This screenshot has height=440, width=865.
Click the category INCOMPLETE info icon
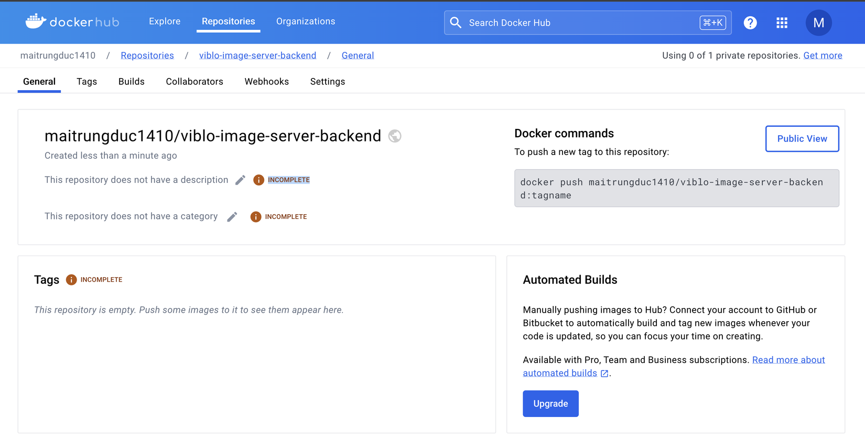256,217
